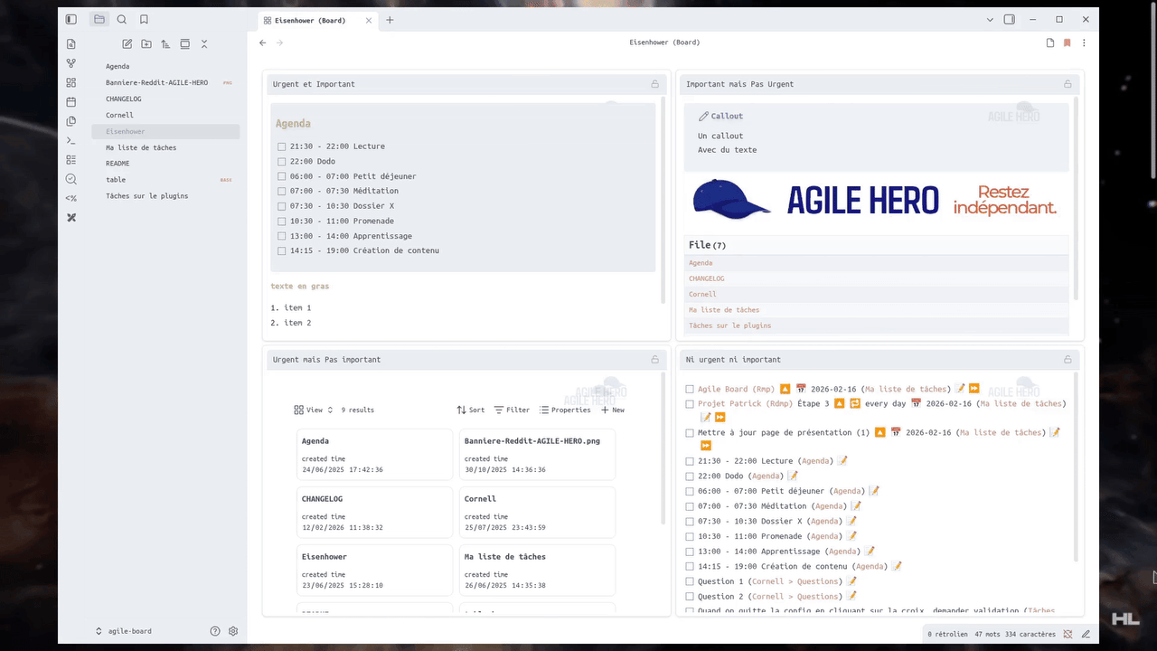This screenshot has width=1157, height=651.
Task: Toggle lock on 'Ni urgent ni important' block
Action: (x=1068, y=359)
